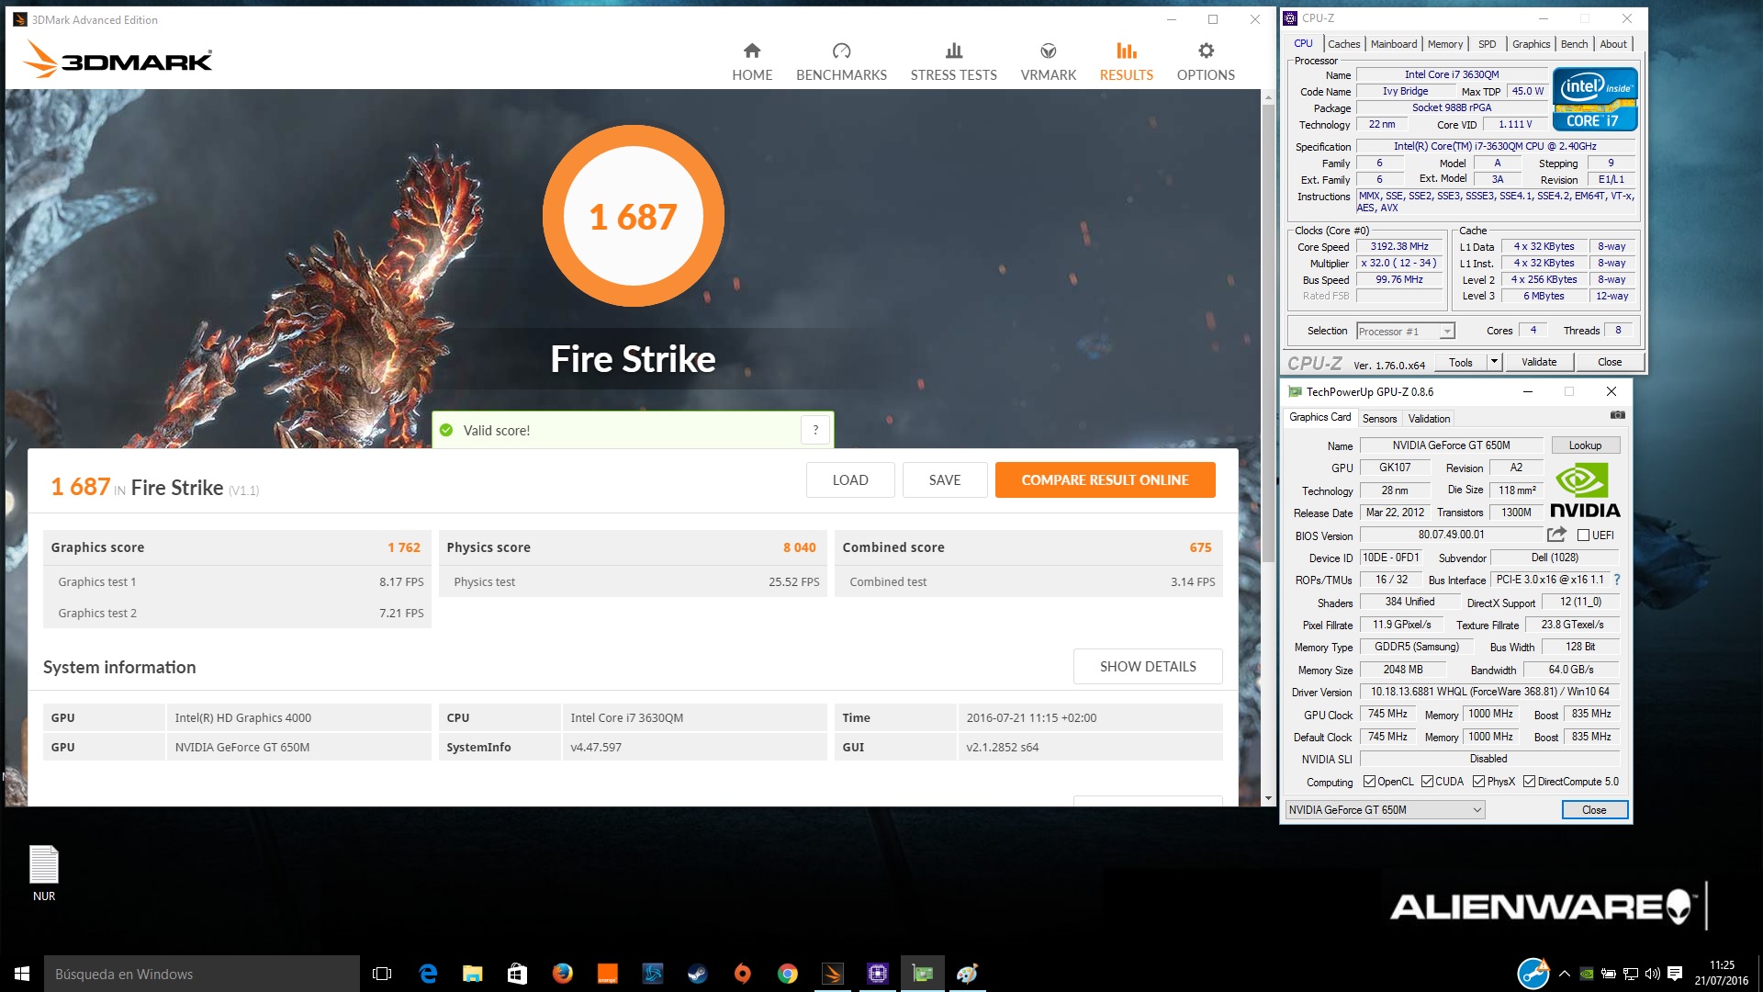Open VRMark section icon
This screenshot has width=1763, height=992.
pos(1048,51)
